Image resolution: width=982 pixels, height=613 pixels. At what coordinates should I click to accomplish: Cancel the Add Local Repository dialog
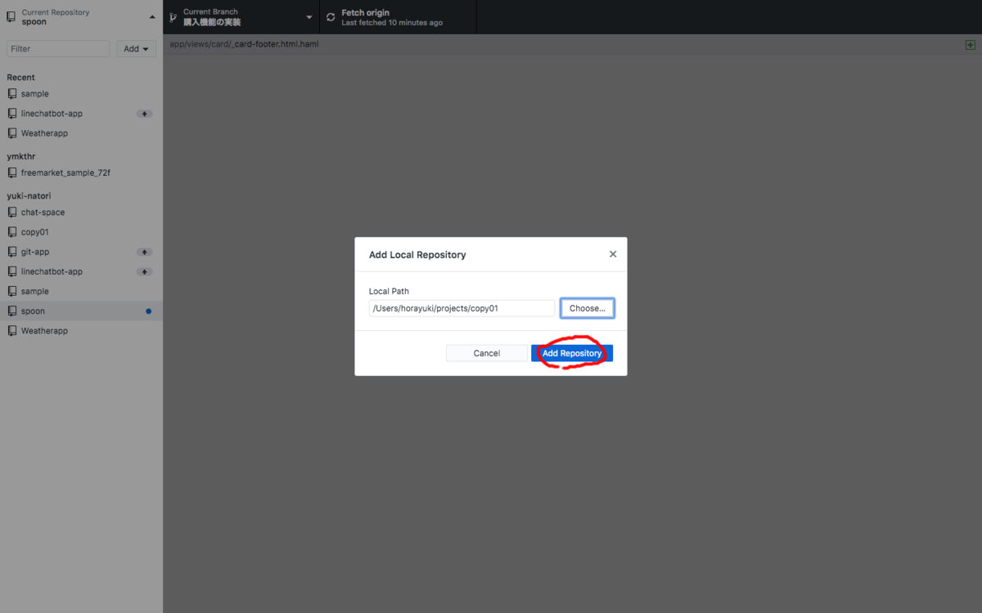tap(487, 353)
